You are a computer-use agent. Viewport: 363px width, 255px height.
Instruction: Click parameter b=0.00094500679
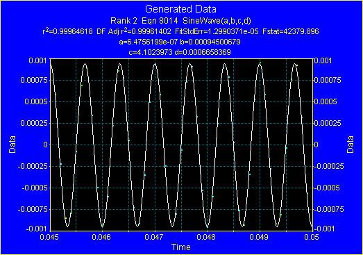pos(210,42)
